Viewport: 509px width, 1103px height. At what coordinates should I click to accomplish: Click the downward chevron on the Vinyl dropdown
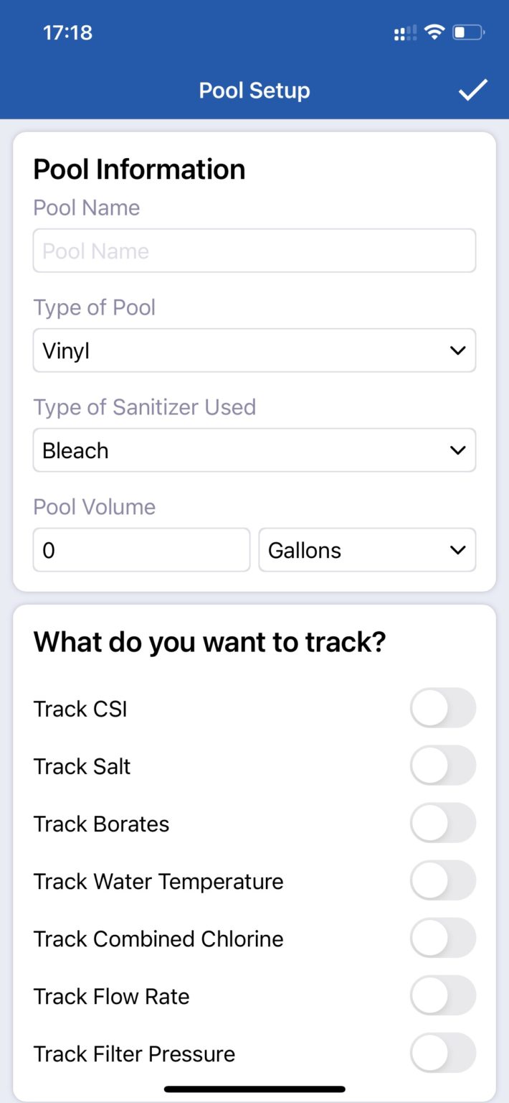pos(458,350)
